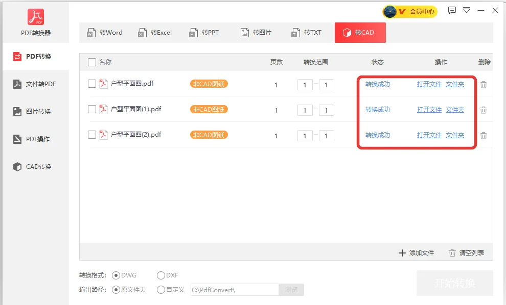Viewport: 506px width, 305px height.
Task: Click start page field for 户型平面图(2).pdf
Action: point(305,136)
